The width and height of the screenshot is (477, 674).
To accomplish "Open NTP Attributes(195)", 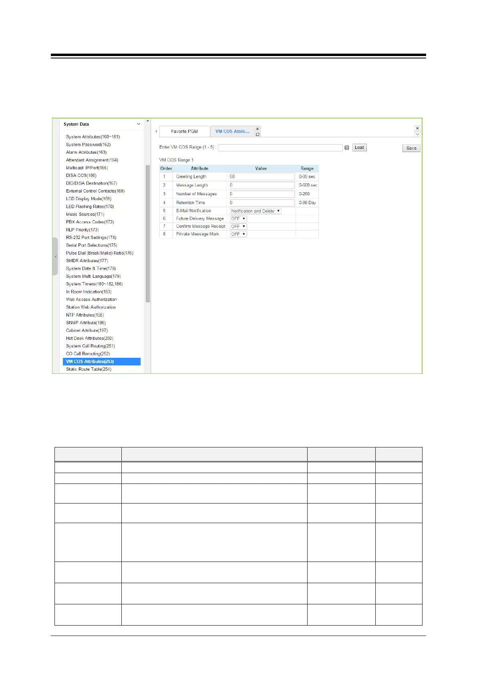I will coord(85,315).
